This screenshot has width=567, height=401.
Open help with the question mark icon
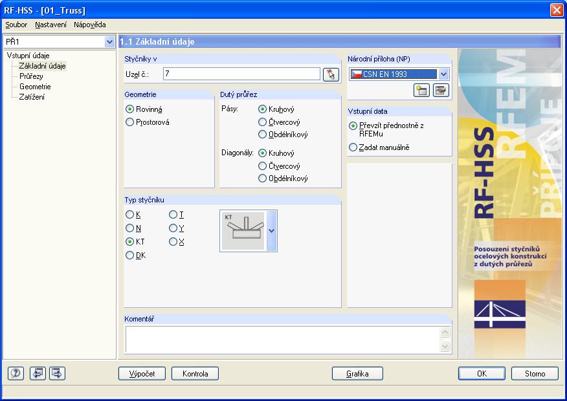tap(16, 373)
